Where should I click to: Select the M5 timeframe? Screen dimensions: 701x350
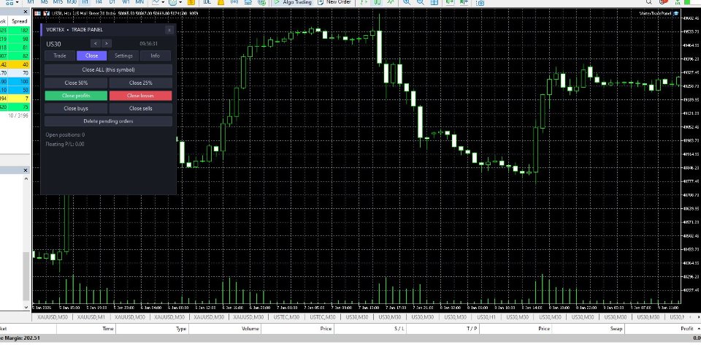[x=45, y=2]
